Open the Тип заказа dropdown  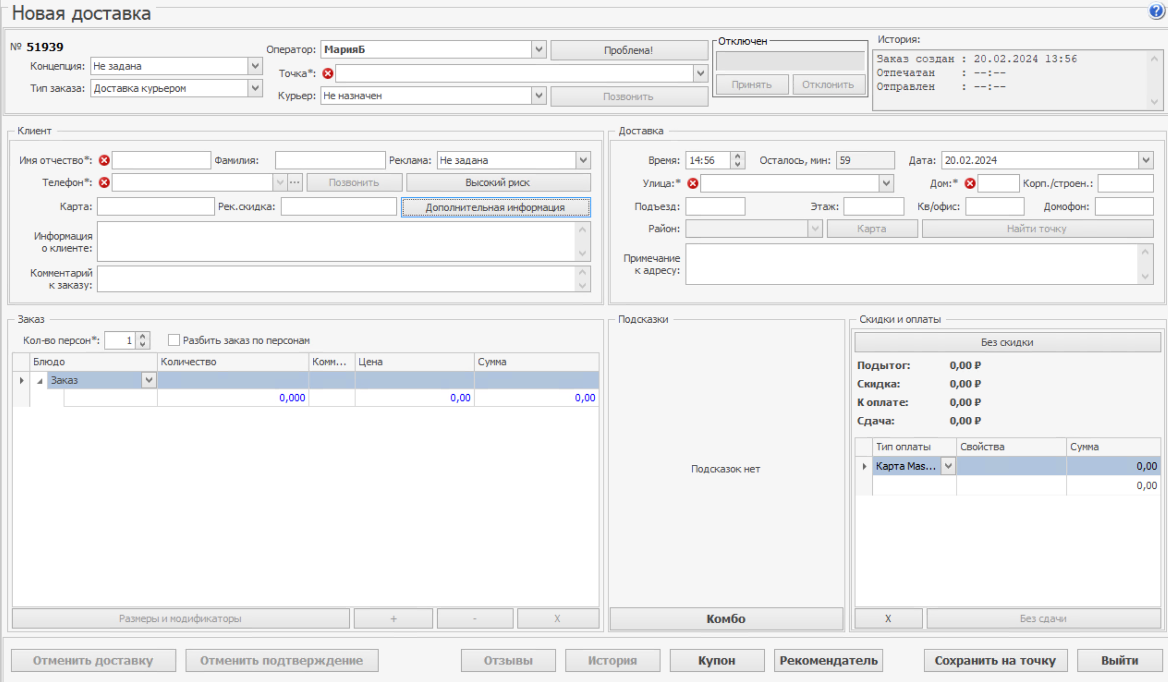click(255, 88)
